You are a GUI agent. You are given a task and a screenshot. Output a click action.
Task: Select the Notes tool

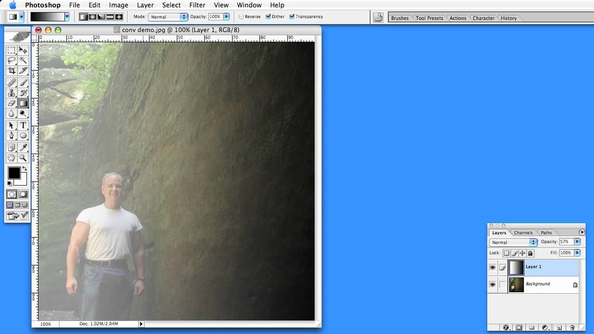click(12, 148)
